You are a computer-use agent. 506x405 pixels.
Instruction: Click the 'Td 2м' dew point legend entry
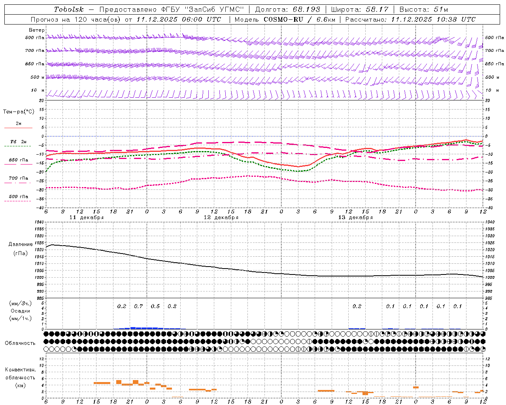tap(19, 142)
